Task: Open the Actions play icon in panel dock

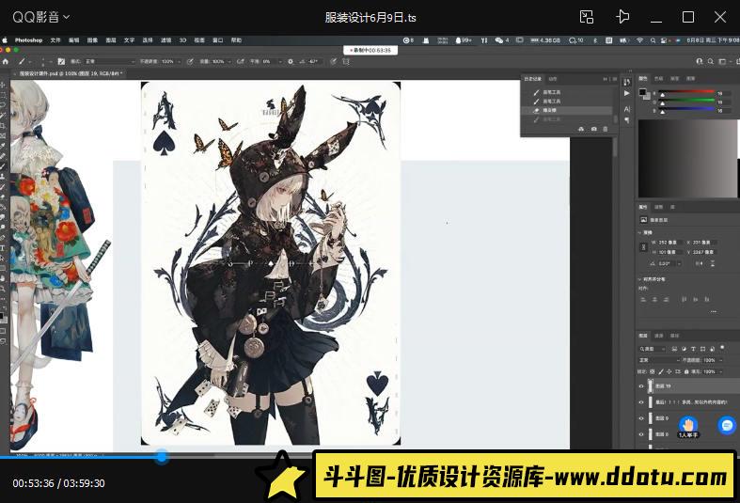Action: tap(627, 94)
